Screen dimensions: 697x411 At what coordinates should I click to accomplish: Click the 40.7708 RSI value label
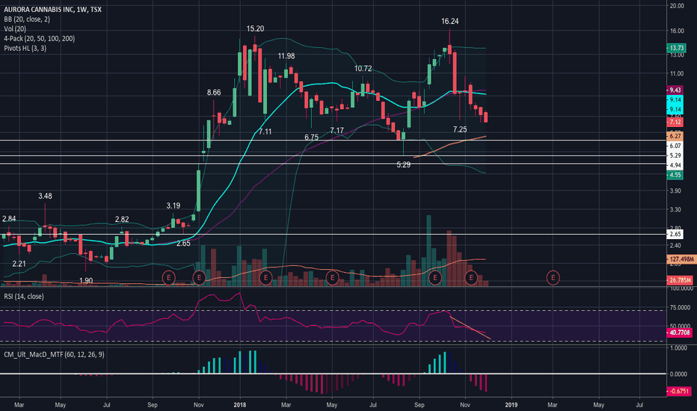pyautogui.click(x=680, y=333)
